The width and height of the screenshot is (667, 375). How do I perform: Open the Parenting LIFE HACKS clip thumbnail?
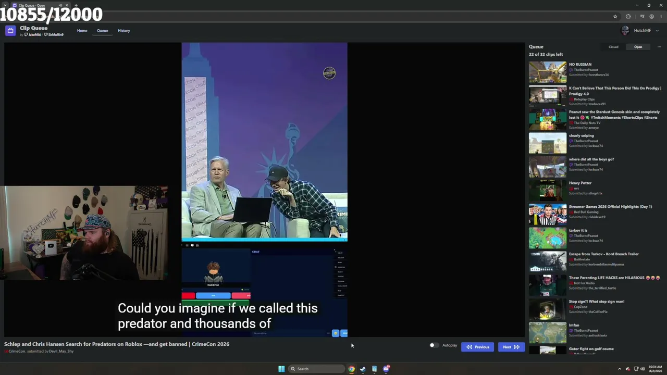[x=548, y=285]
